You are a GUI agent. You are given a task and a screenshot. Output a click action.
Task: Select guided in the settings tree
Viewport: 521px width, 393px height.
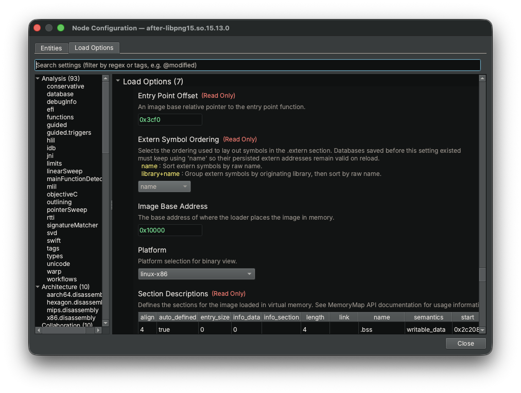[57, 125]
